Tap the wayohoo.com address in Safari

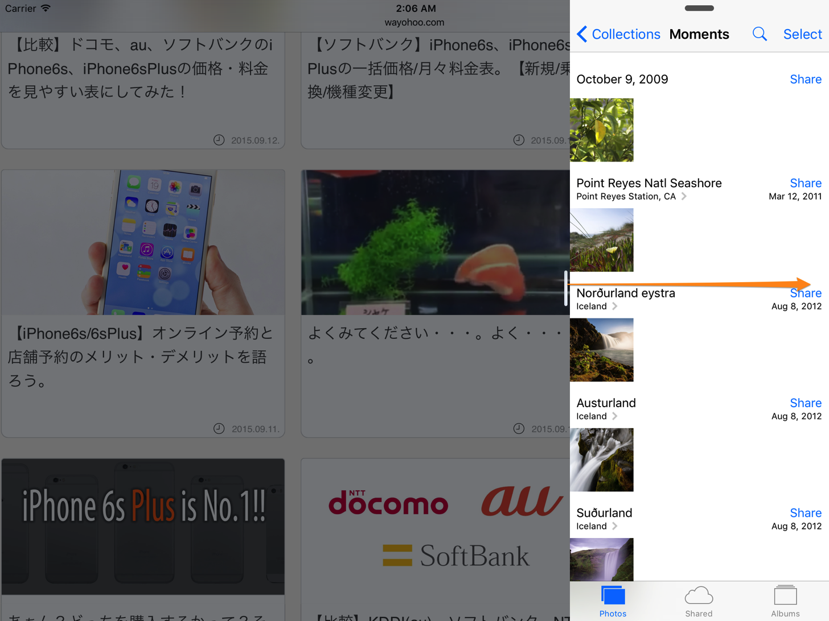pyautogui.click(x=414, y=22)
